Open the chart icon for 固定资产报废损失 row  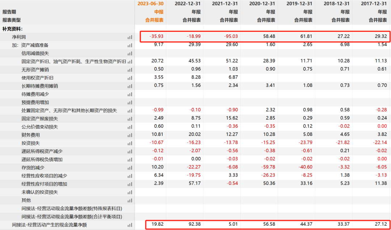point(130,119)
